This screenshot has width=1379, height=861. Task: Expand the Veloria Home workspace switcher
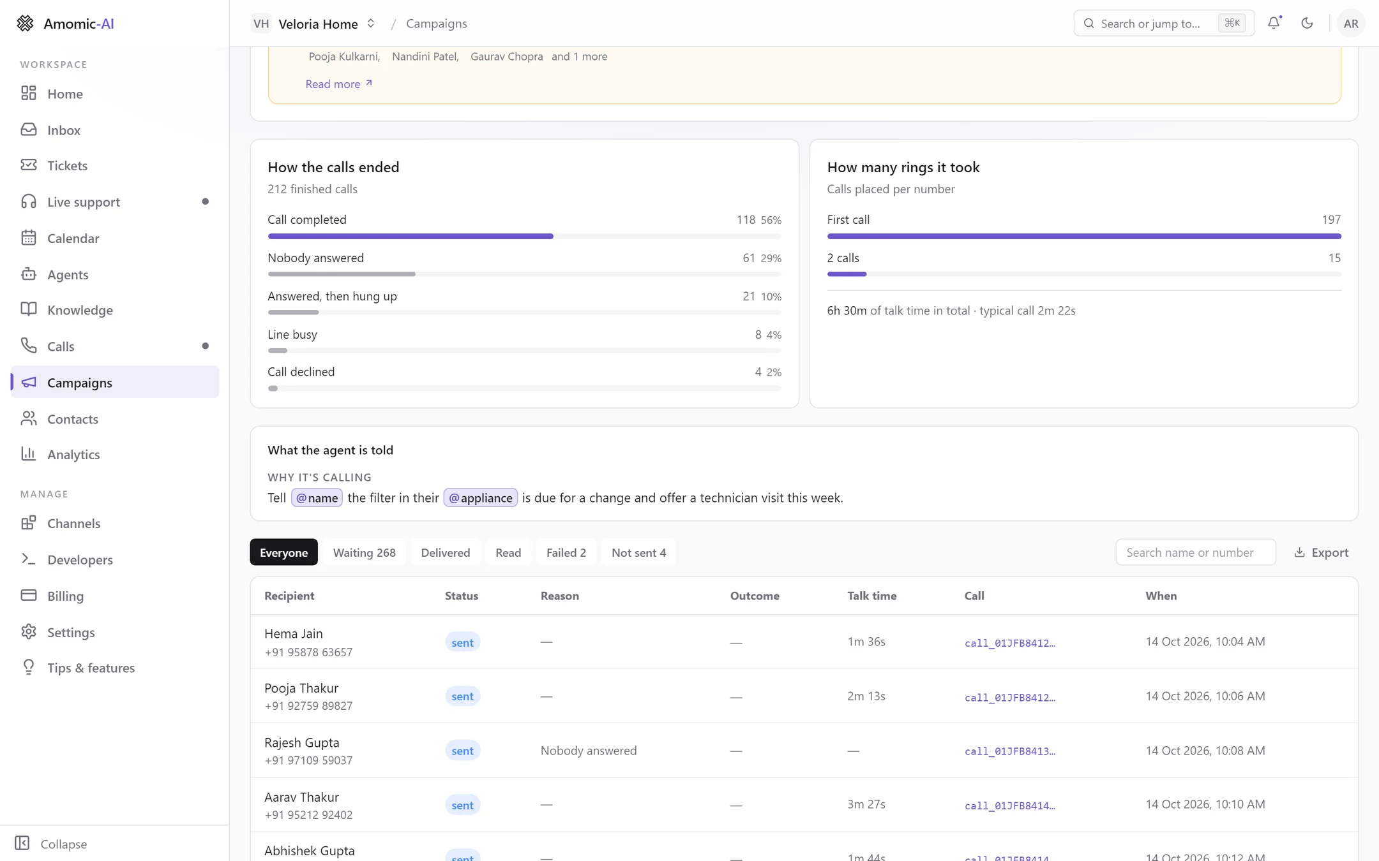(313, 24)
